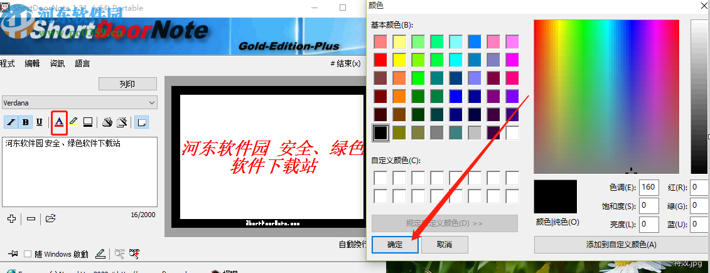Viewport: 710px width, 273px height.
Task: Click the 列印 print button
Action: pos(127,83)
